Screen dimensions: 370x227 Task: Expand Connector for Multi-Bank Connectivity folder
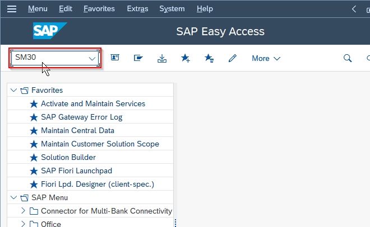tap(23, 211)
